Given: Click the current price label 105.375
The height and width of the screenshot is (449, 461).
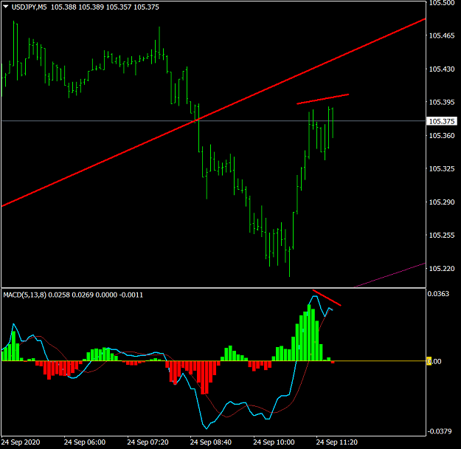Looking at the screenshot, I should tap(442, 121).
